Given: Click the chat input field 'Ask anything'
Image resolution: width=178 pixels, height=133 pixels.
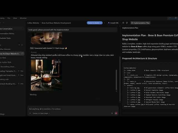Looking at the screenshot, I should (73, 109).
